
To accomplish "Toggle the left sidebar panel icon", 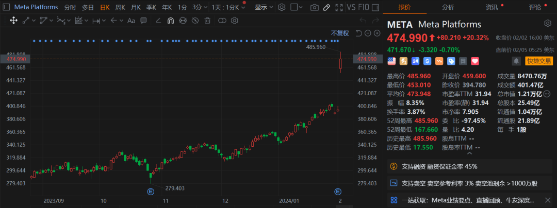I will 5,7.
